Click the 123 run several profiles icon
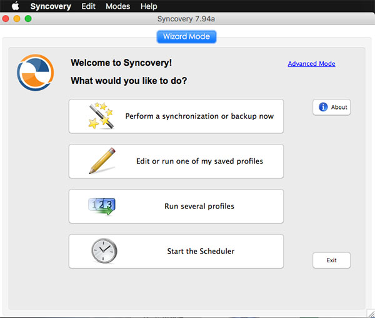 (102, 206)
